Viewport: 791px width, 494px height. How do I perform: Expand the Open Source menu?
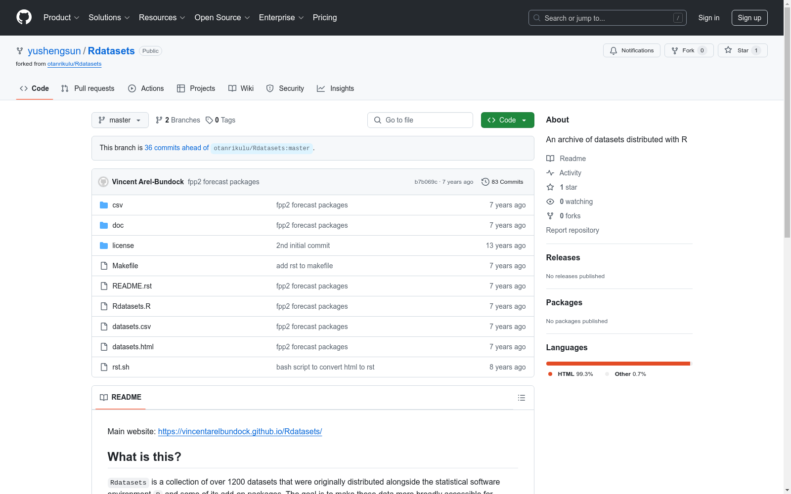tap(222, 17)
